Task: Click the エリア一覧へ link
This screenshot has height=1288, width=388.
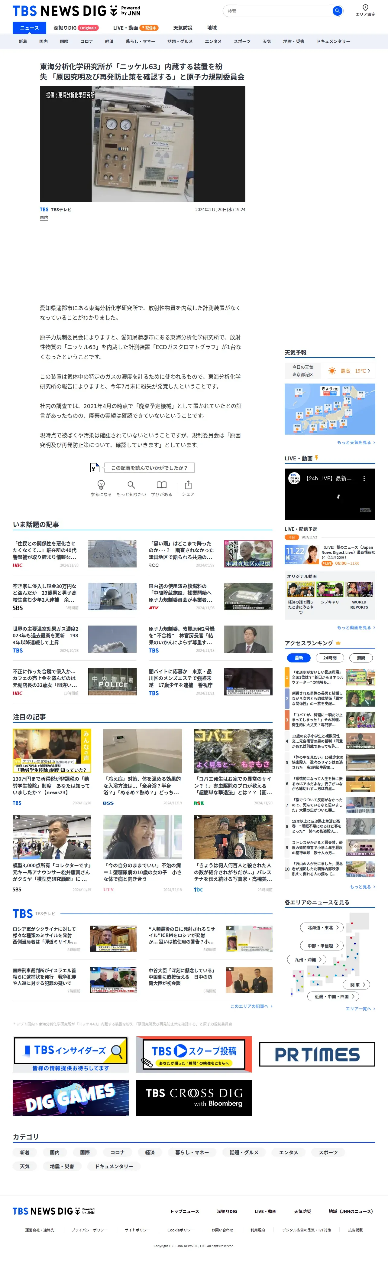Action: click(x=361, y=1008)
